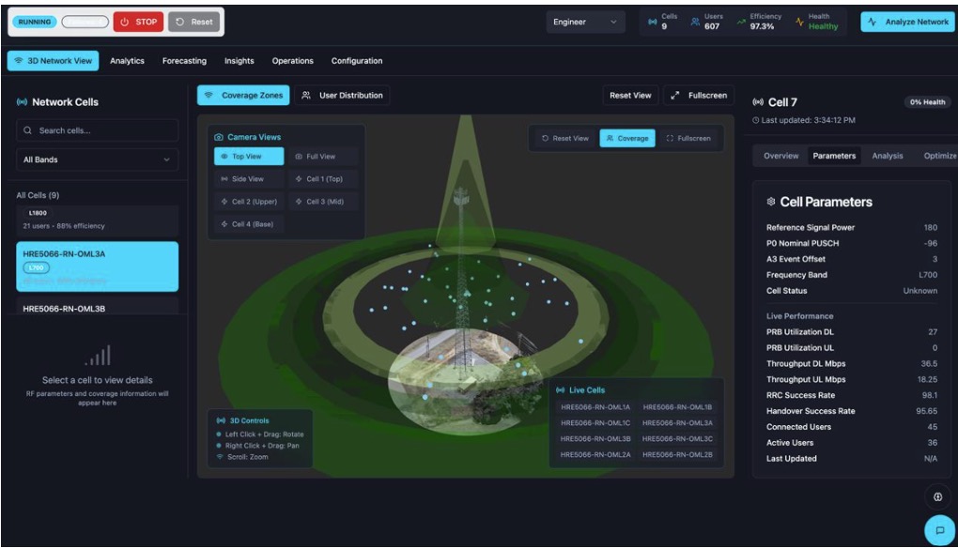Image resolution: width=958 pixels, height=548 pixels.
Task: Switch to the Overview tab for Cell 7
Action: point(780,156)
